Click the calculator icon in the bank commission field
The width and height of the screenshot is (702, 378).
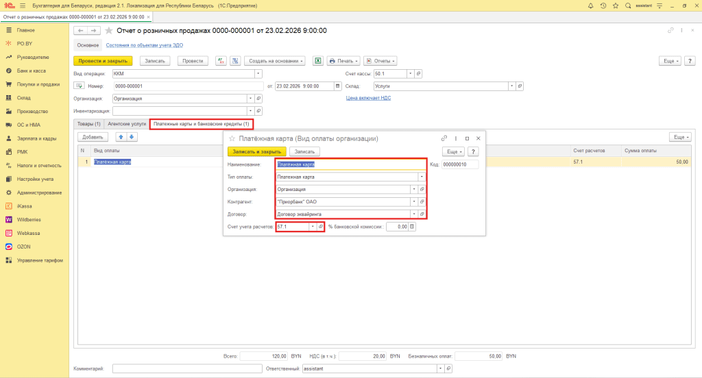(x=412, y=227)
